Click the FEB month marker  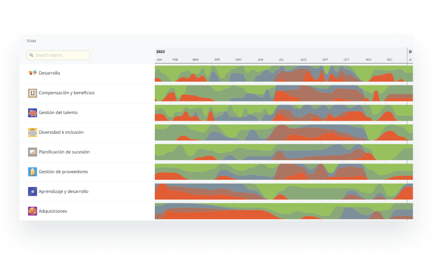click(175, 60)
